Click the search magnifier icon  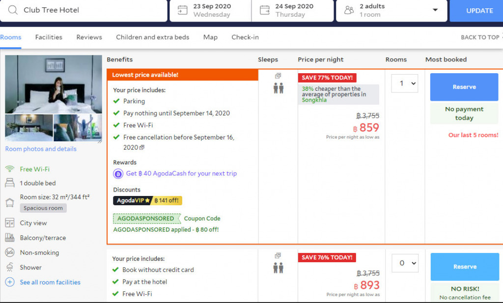coord(13,10)
